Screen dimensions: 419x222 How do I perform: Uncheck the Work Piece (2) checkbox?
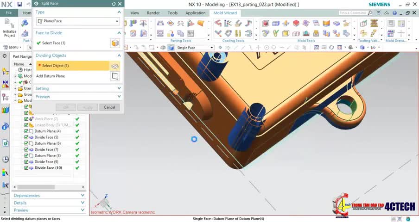(26, 119)
